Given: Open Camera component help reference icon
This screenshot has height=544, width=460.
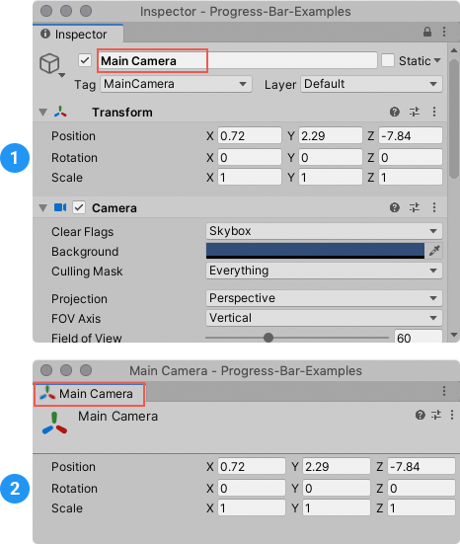Looking at the screenshot, I should (395, 207).
